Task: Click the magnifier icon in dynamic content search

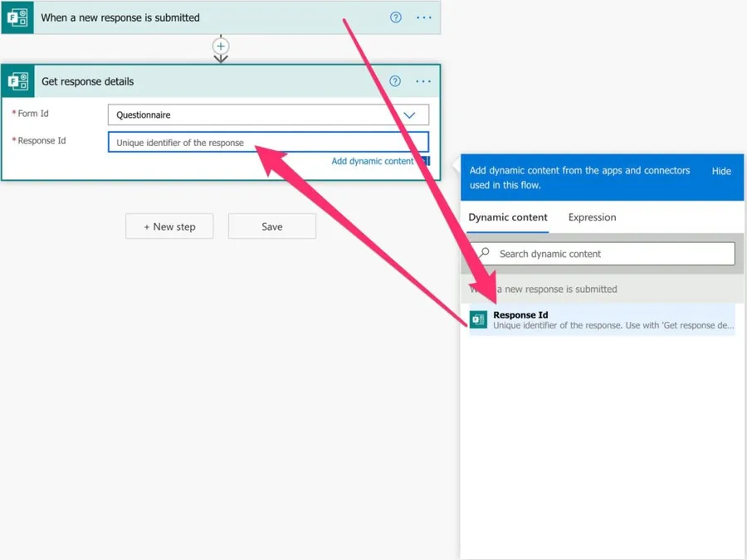Action: 485,253
